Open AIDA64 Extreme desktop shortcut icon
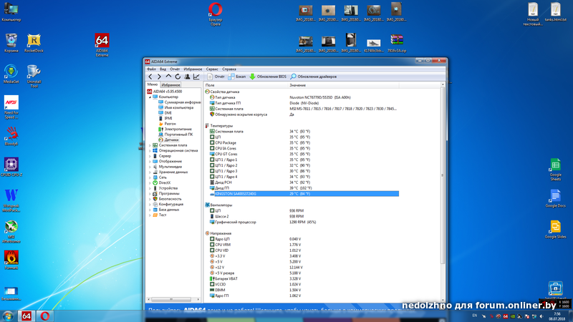573x322 pixels. [102, 42]
